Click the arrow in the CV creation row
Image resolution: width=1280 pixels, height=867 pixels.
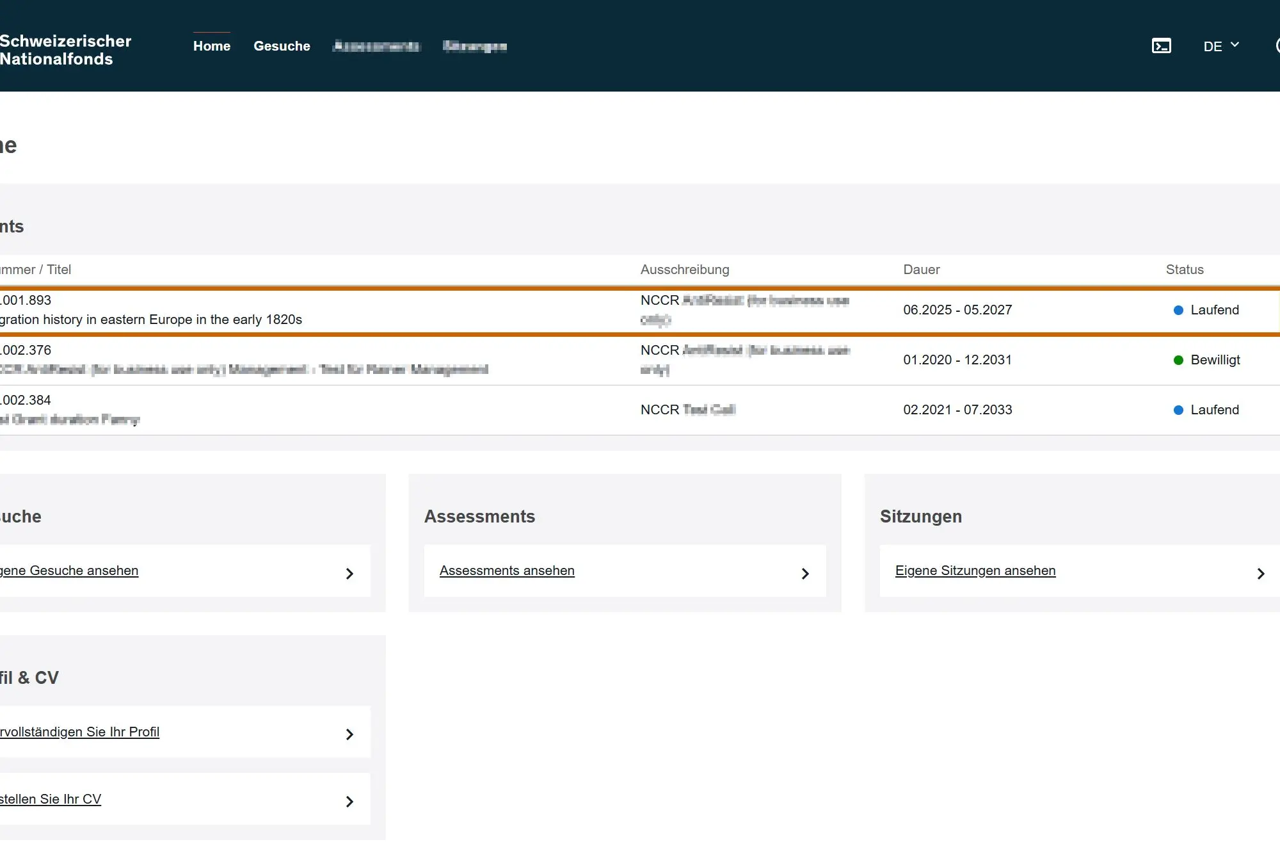(349, 802)
